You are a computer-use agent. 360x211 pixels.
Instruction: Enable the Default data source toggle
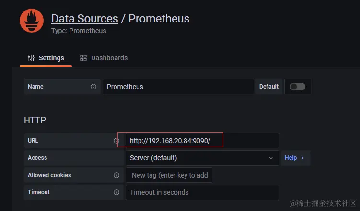click(298, 87)
